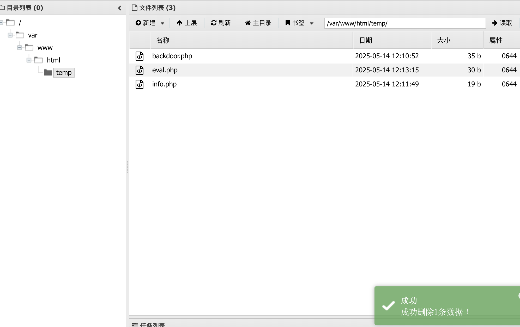The height and width of the screenshot is (327, 520).
Task: Click the 0644 attribute of eval.php
Action: pos(509,70)
